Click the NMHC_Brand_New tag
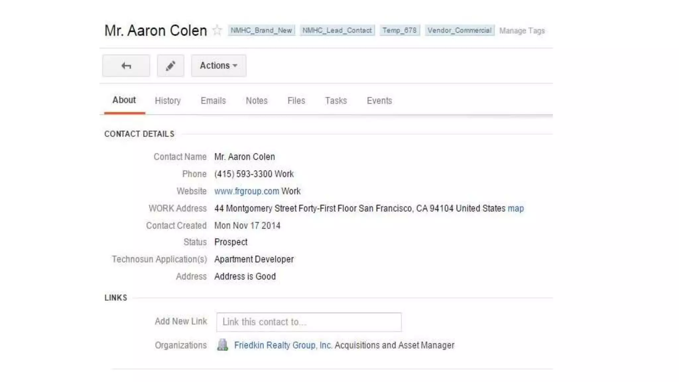Image resolution: width=679 pixels, height=382 pixels. pos(261,30)
